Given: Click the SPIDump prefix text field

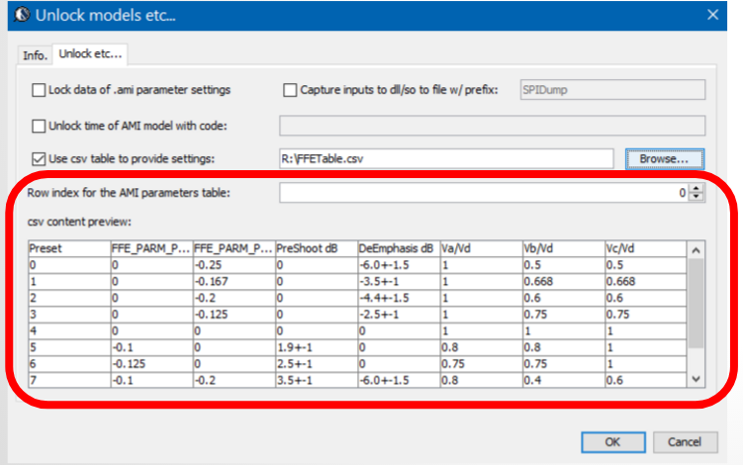Looking at the screenshot, I should (x=609, y=90).
